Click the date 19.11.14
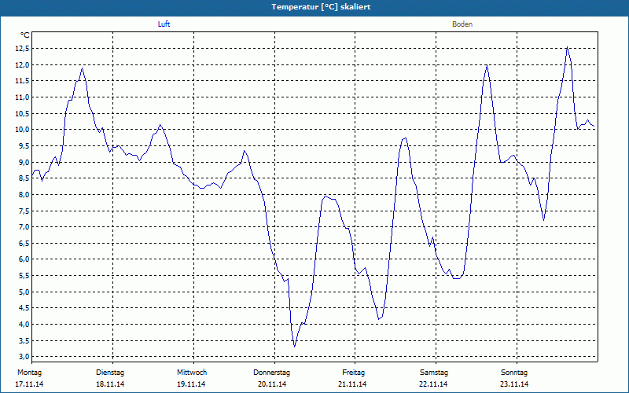 [x=191, y=384]
